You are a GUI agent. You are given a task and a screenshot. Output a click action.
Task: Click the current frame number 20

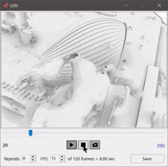tap(5, 145)
